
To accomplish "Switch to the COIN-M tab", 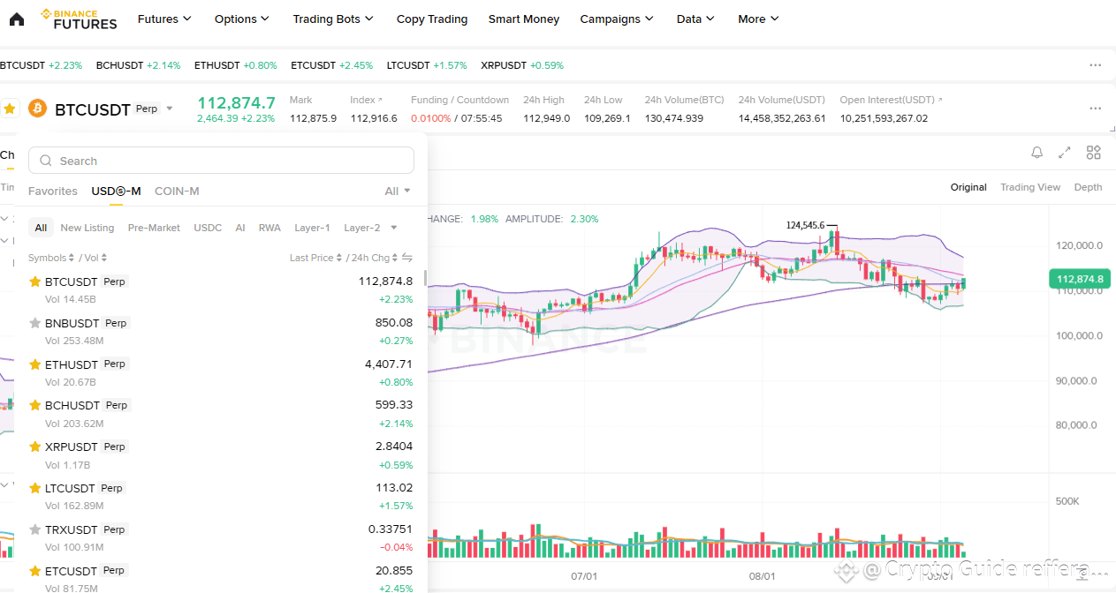I will (x=177, y=191).
